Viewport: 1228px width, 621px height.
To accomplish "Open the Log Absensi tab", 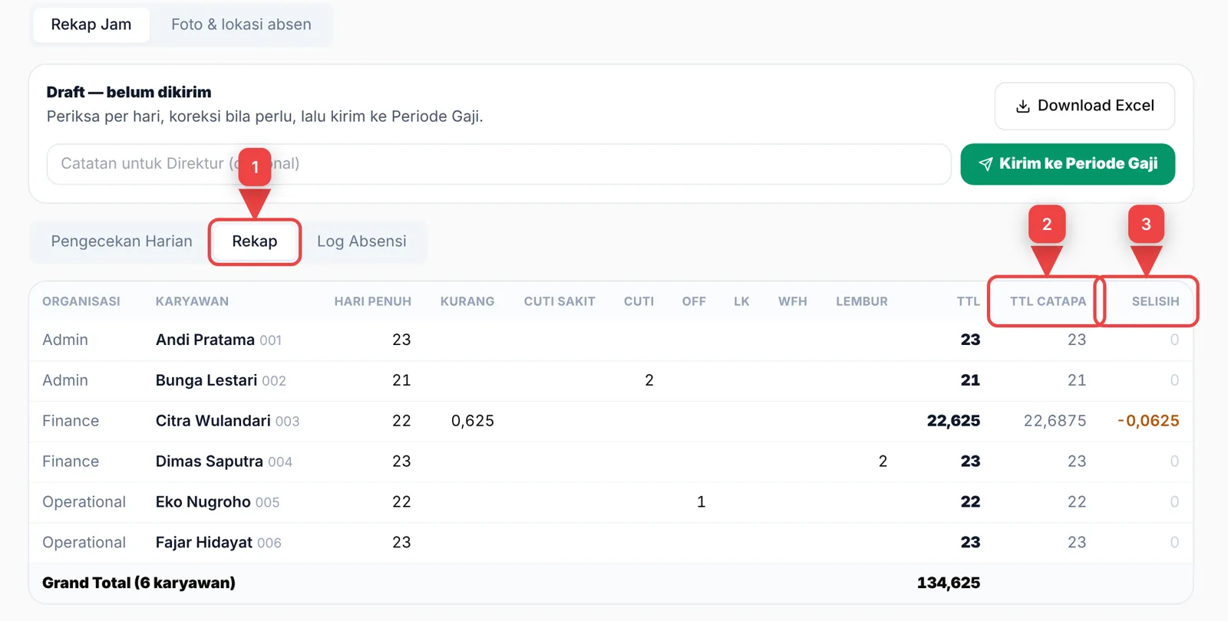I will pyautogui.click(x=361, y=242).
